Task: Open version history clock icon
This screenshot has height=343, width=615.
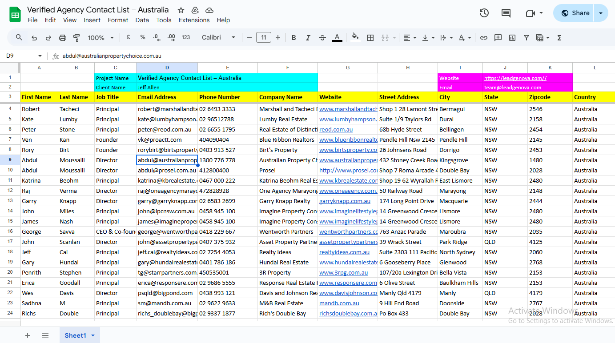Action: [484, 13]
